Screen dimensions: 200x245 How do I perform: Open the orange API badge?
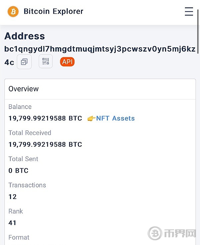pyautogui.click(x=67, y=62)
